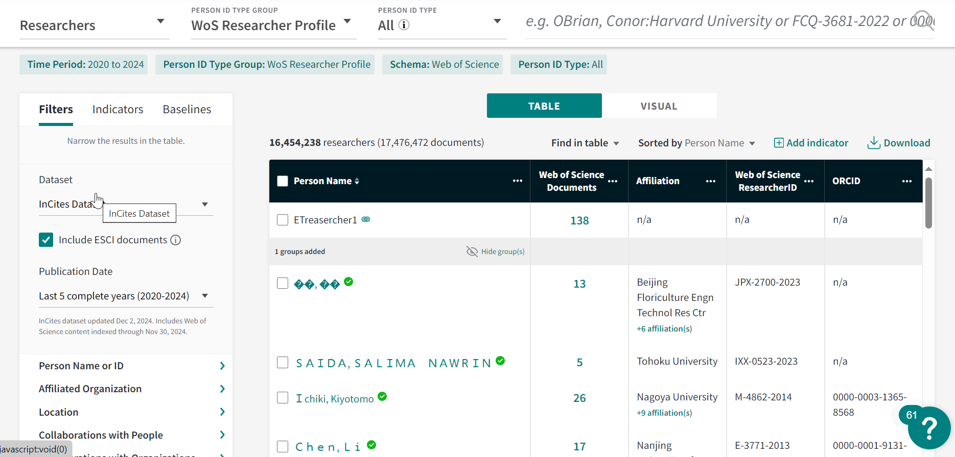Select checkbox for Ichiki, Kiyotomo
The image size is (955, 457).
pyautogui.click(x=283, y=398)
